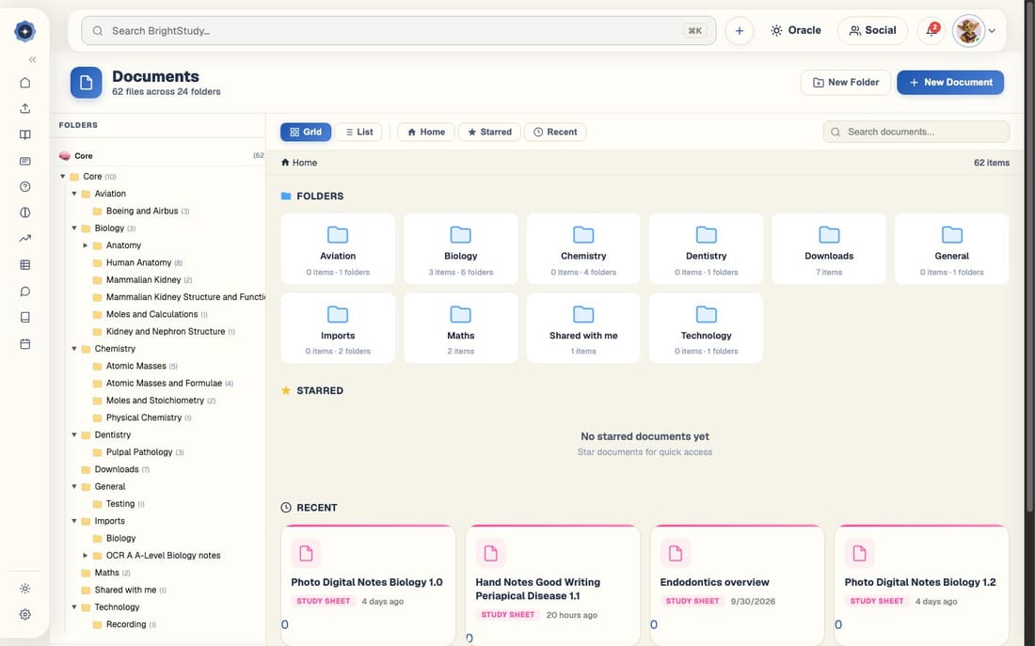Open Hand Notes Good Writing Periapical Disease card

[552, 583]
